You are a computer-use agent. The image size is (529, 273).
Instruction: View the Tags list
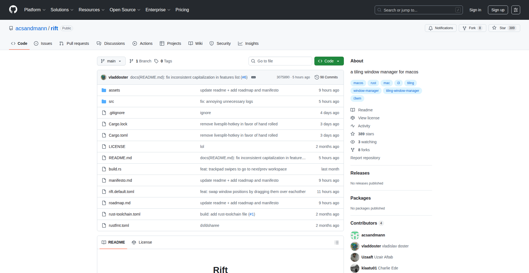163,61
